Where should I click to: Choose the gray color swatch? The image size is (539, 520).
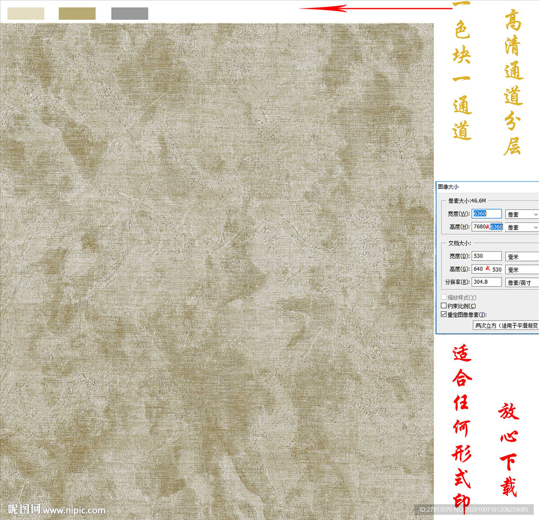pyautogui.click(x=129, y=14)
